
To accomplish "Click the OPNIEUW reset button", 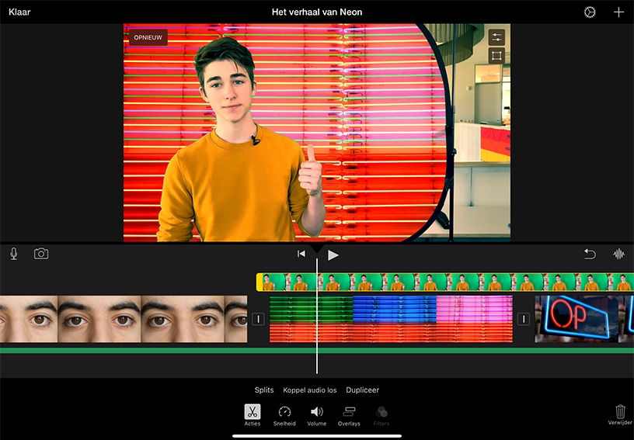I will [148, 37].
